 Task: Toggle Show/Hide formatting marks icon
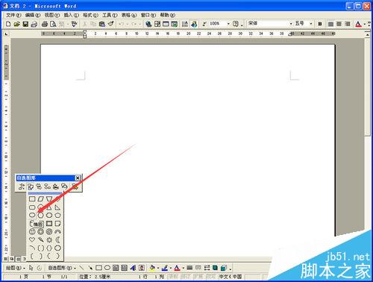(x=204, y=24)
